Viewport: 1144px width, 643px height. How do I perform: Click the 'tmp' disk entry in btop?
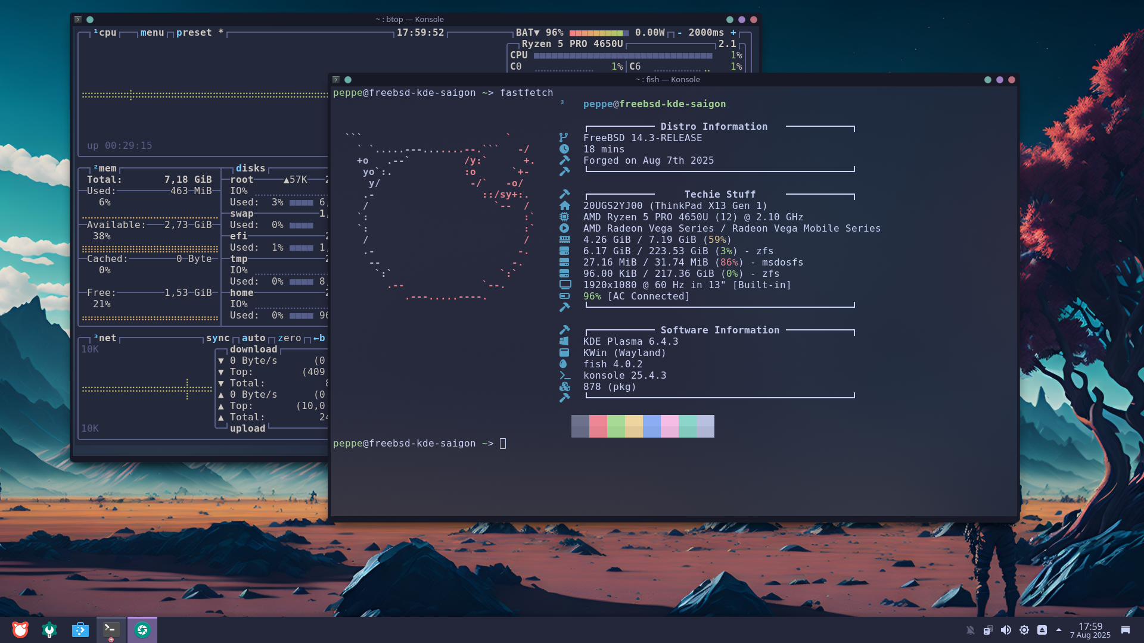pyautogui.click(x=239, y=259)
